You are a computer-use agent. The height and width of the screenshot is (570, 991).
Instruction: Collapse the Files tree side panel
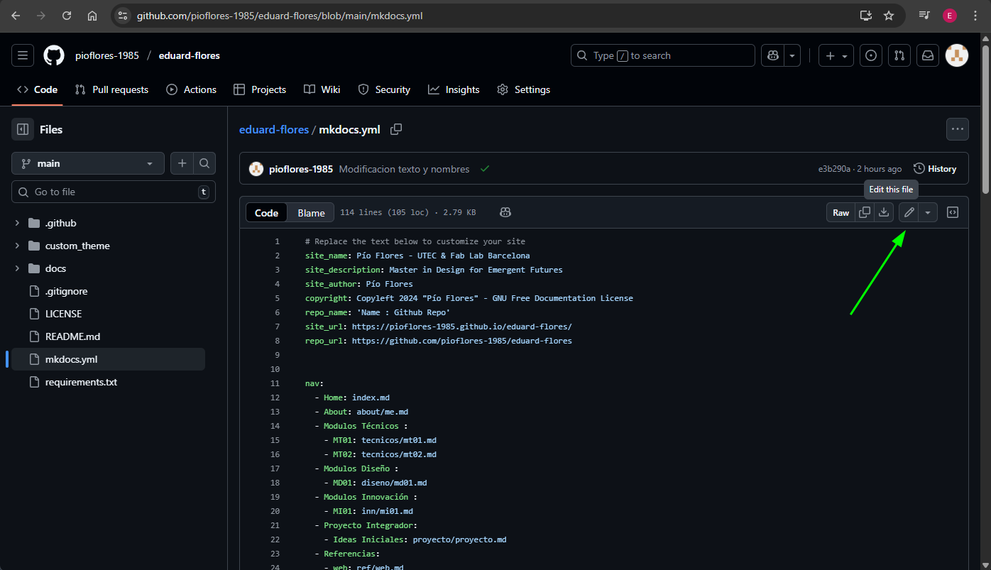click(x=23, y=129)
